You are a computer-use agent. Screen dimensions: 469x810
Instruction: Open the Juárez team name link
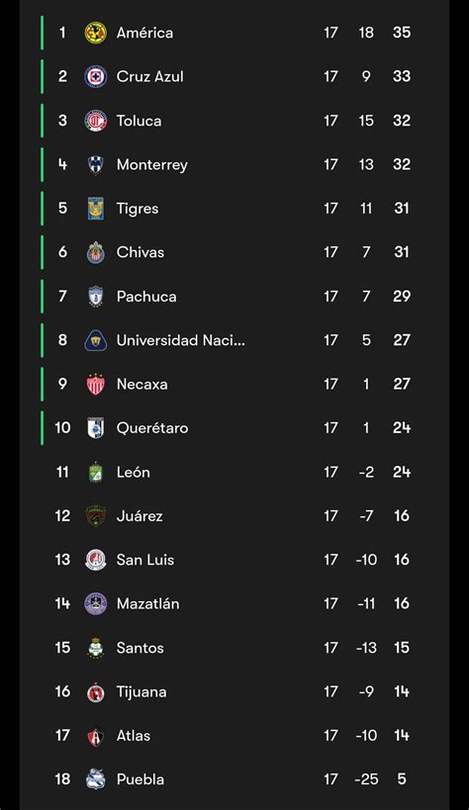[x=140, y=516]
